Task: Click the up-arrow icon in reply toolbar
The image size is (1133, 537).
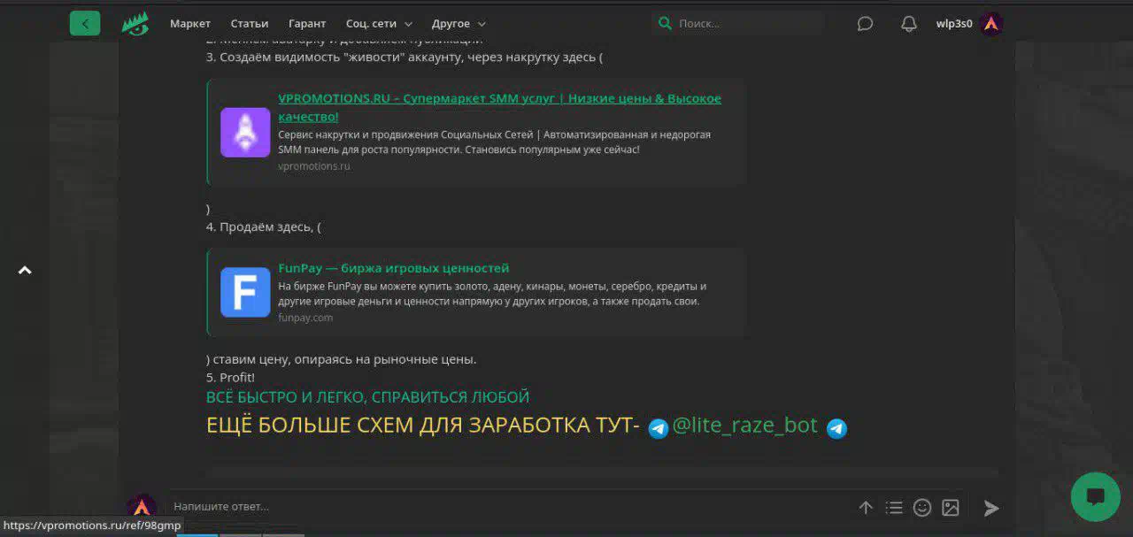Action: tap(866, 508)
